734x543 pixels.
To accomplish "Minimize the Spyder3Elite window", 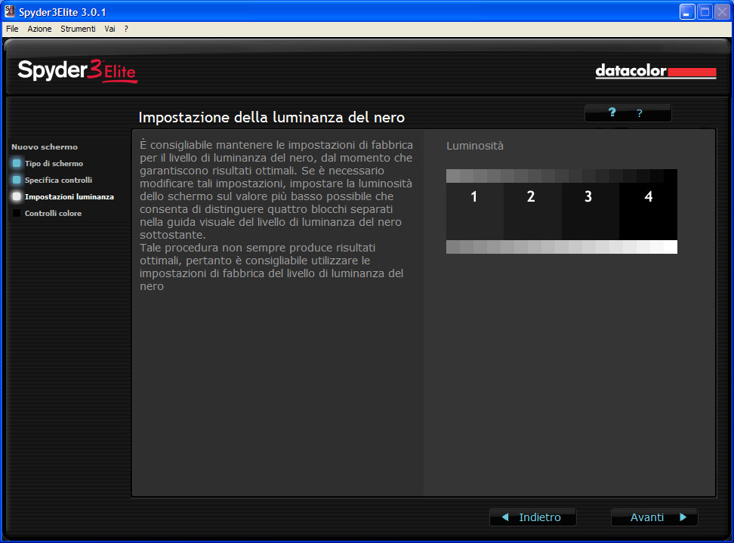I will [x=686, y=11].
